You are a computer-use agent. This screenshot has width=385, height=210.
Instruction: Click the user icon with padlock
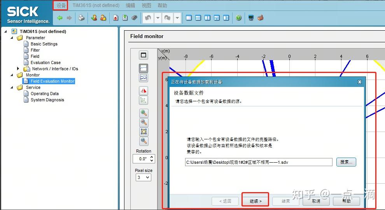pyautogui.click(x=103, y=18)
